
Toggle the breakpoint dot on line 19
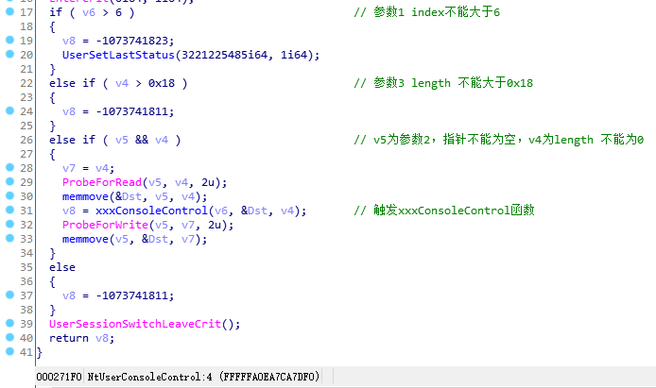pos(10,40)
